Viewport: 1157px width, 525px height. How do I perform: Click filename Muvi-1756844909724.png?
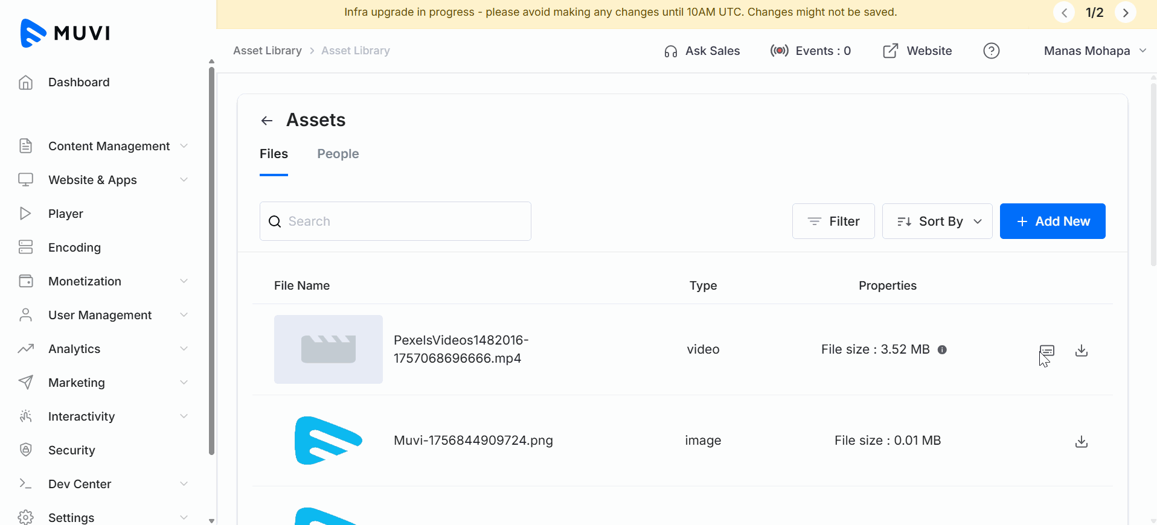click(x=473, y=441)
